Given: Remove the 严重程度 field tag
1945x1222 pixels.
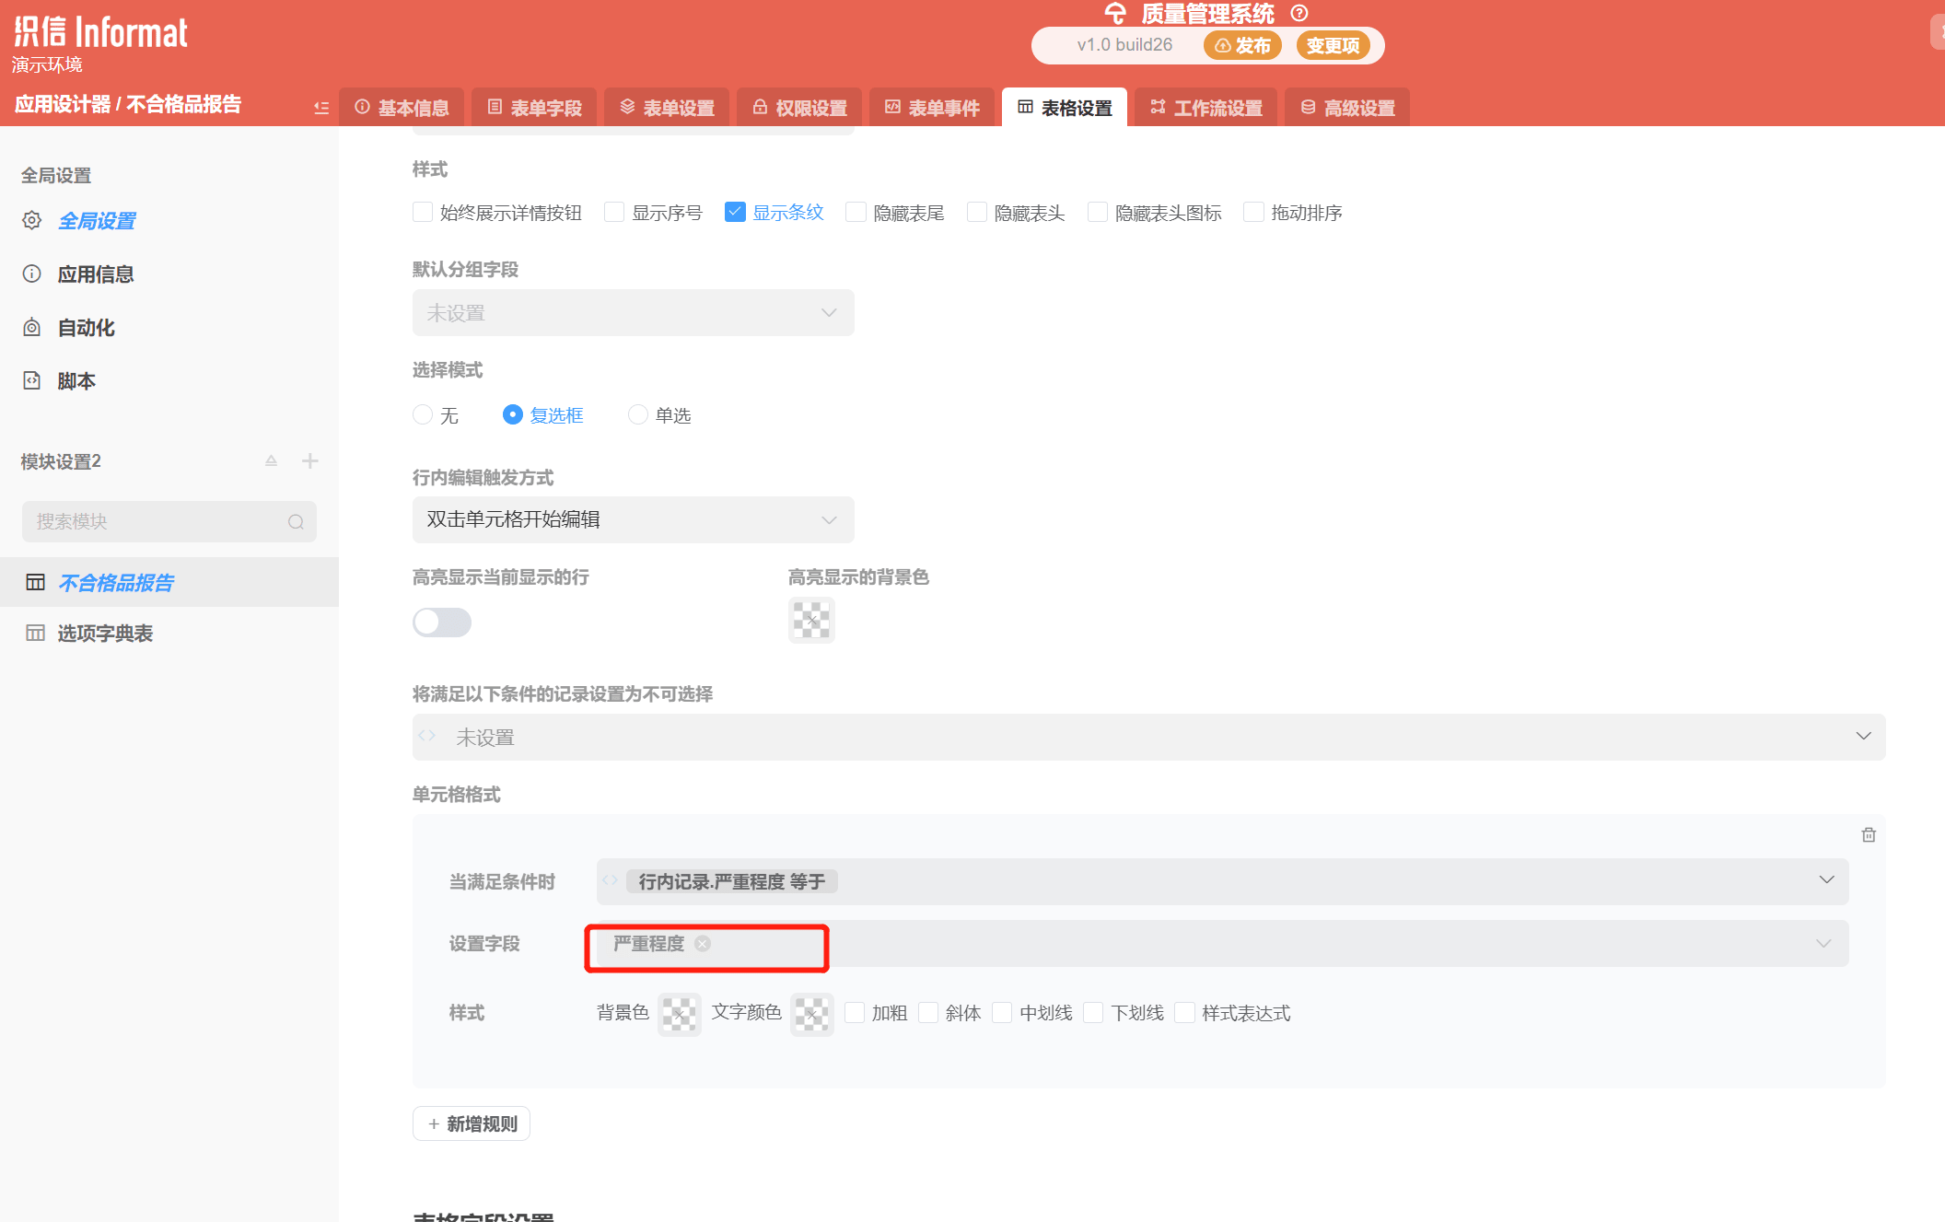Looking at the screenshot, I should (x=703, y=943).
